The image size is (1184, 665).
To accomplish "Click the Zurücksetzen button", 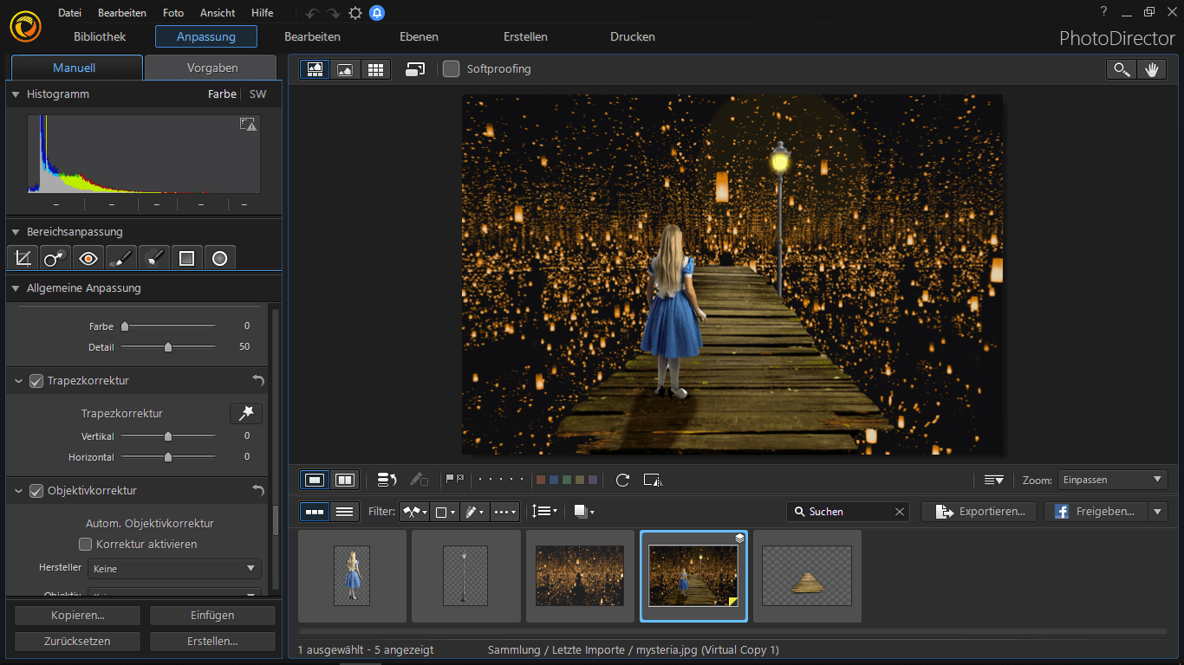I will coord(78,642).
